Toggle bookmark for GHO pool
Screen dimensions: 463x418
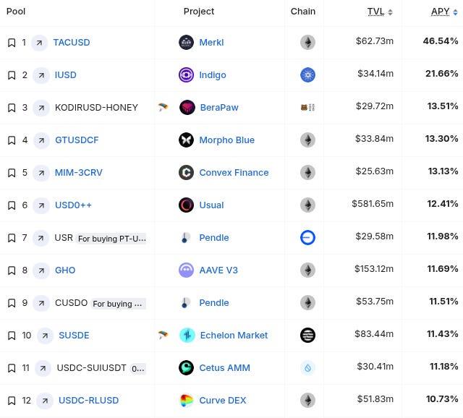12,270
